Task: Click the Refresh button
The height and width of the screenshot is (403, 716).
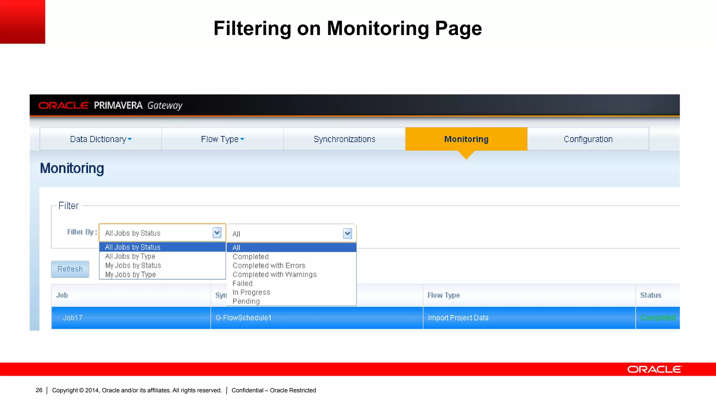Action: [70, 269]
